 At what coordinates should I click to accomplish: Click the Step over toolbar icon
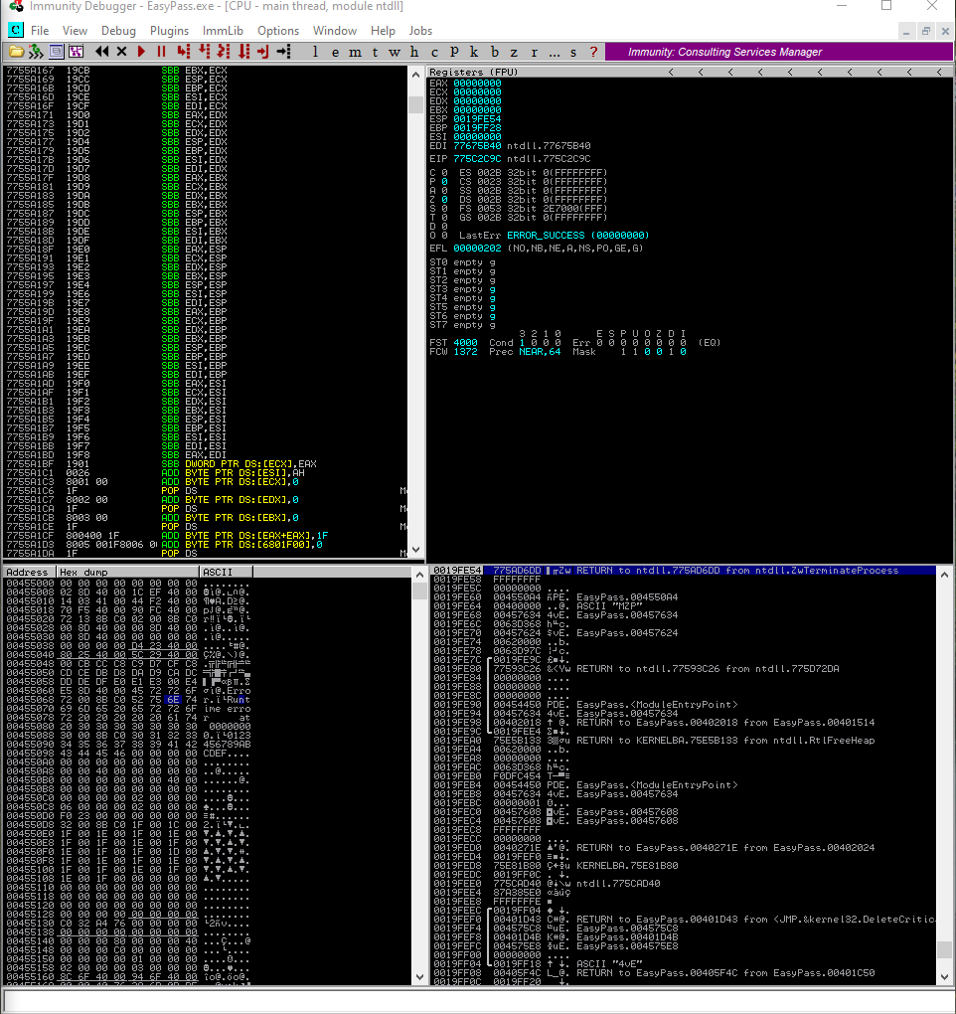(205, 52)
